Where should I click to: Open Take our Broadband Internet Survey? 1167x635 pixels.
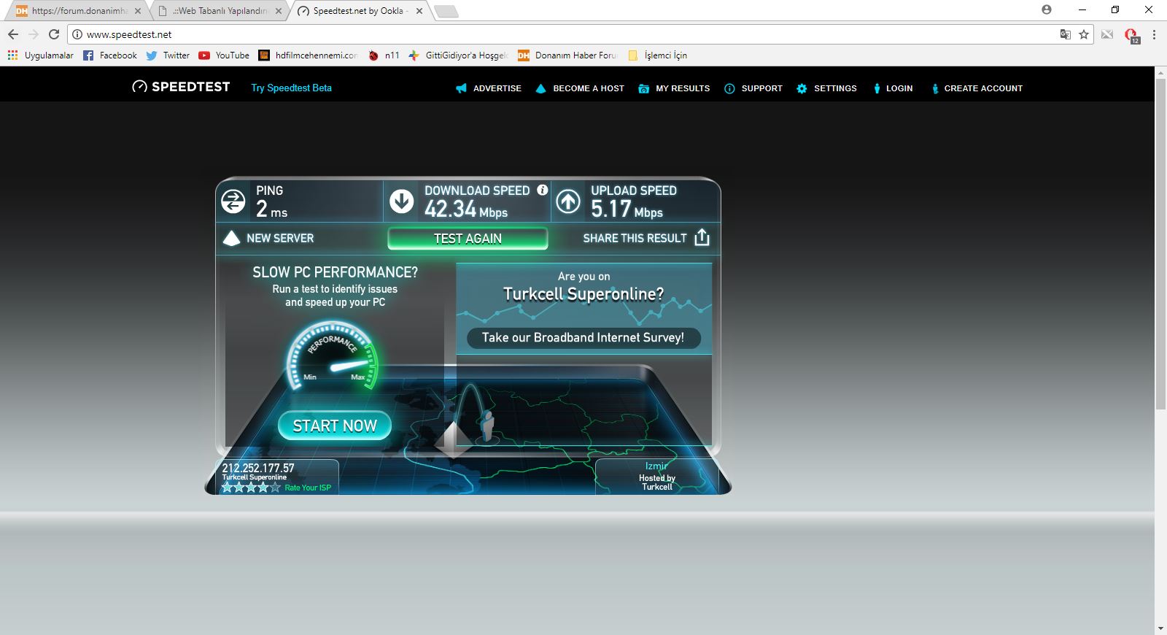[x=583, y=337]
